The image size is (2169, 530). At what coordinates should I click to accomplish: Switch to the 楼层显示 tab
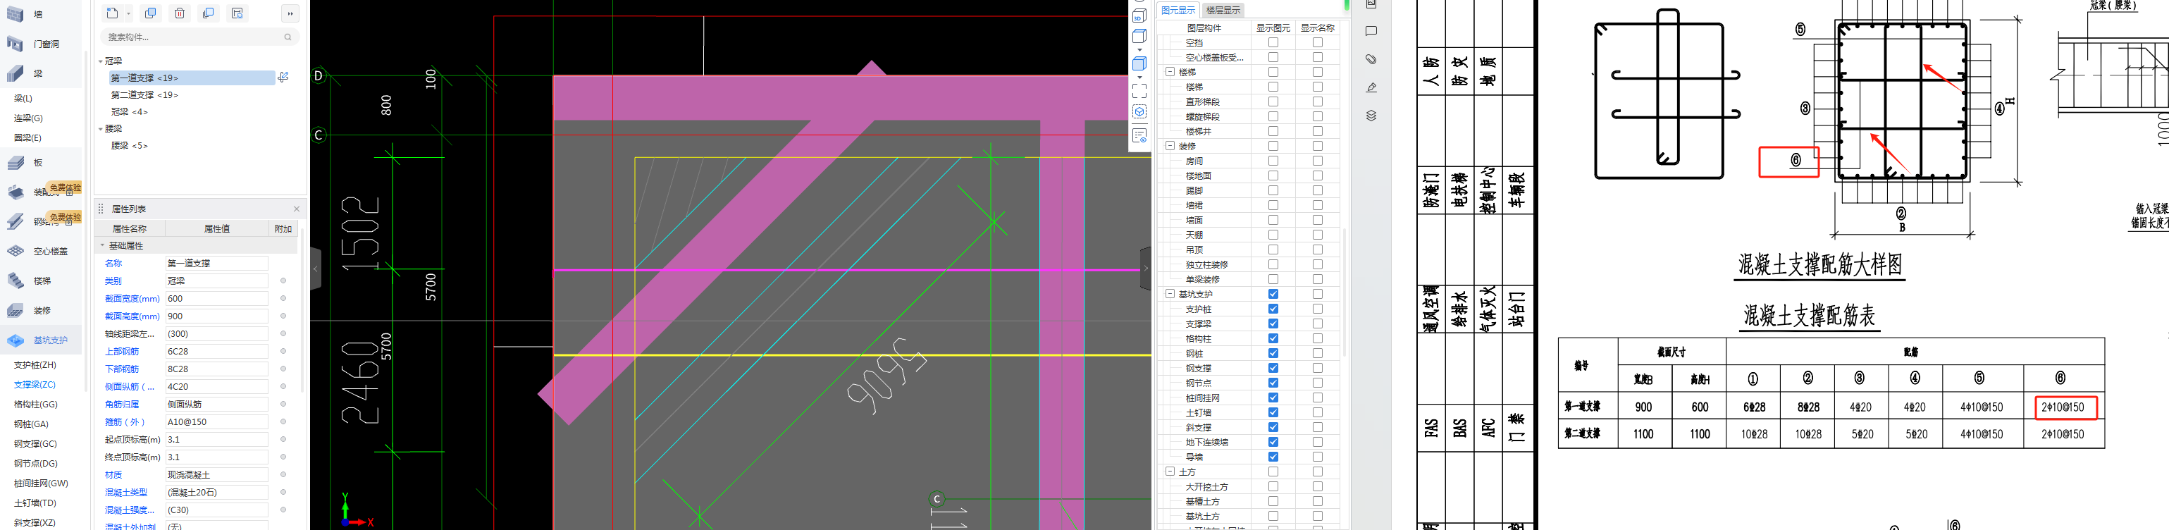1223,10
